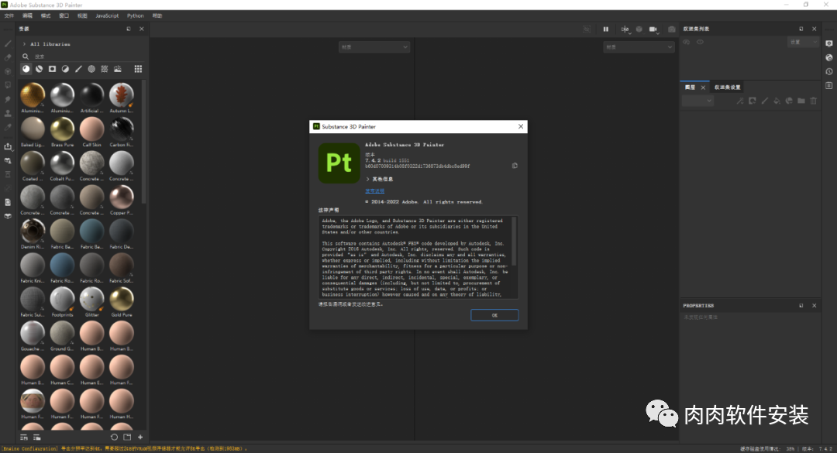Undock the PROPERTIES panel
Image resolution: width=837 pixels, height=453 pixels.
[x=801, y=306]
